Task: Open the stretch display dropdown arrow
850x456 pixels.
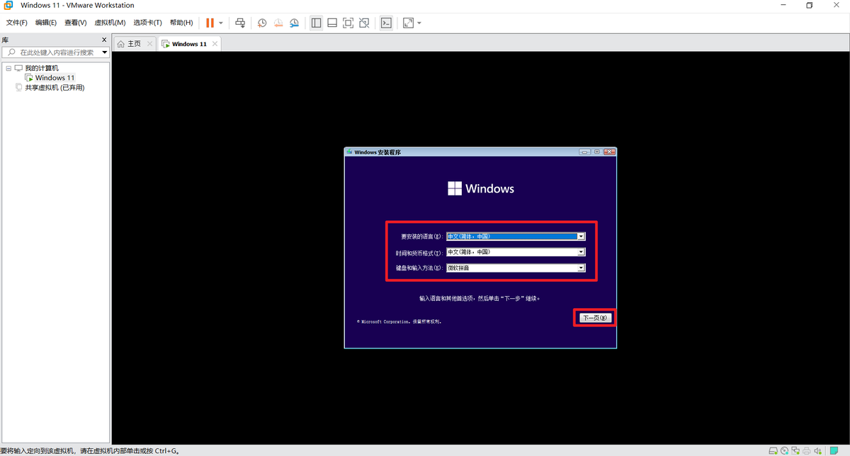Action: click(x=419, y=23)
